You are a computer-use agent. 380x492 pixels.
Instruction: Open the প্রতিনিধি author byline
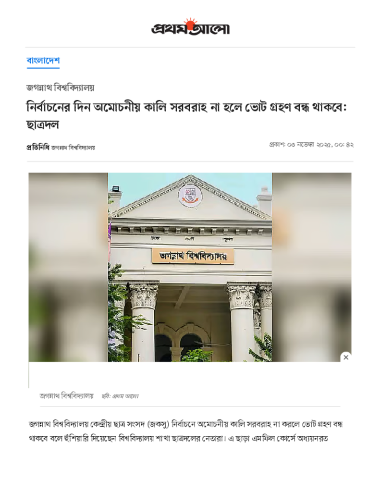point(38,147)
